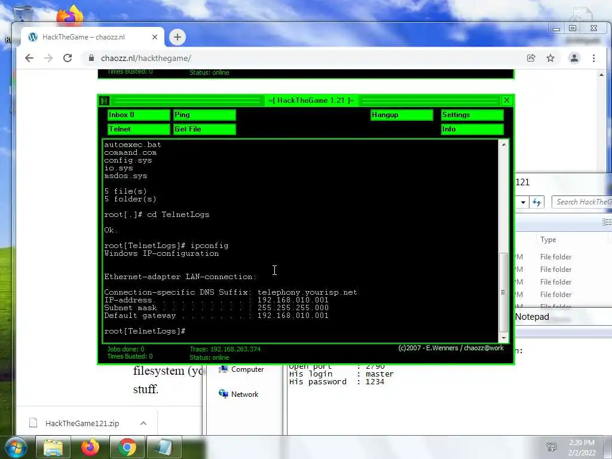Open HackTheGame Settings

click(x=472, y=115)
